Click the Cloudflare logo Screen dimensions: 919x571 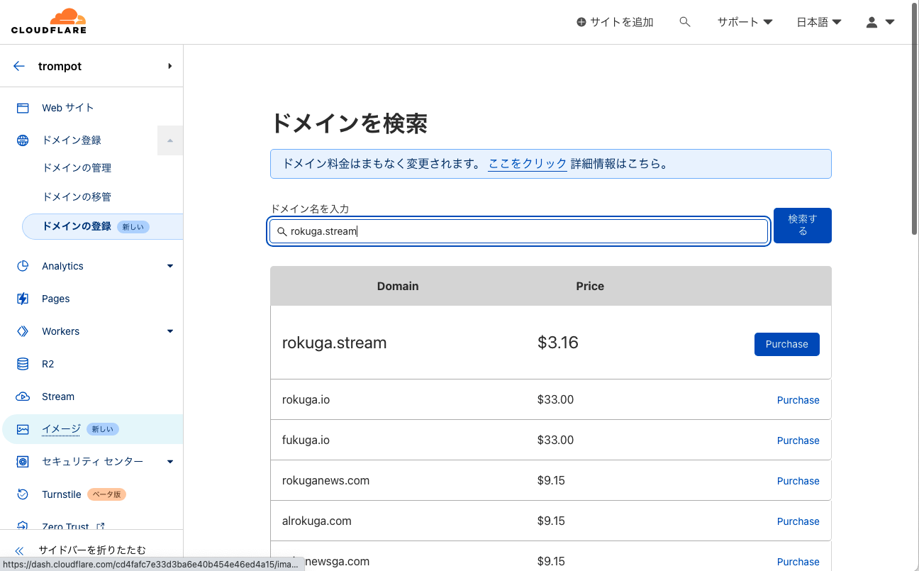click(x=48, y=21)
